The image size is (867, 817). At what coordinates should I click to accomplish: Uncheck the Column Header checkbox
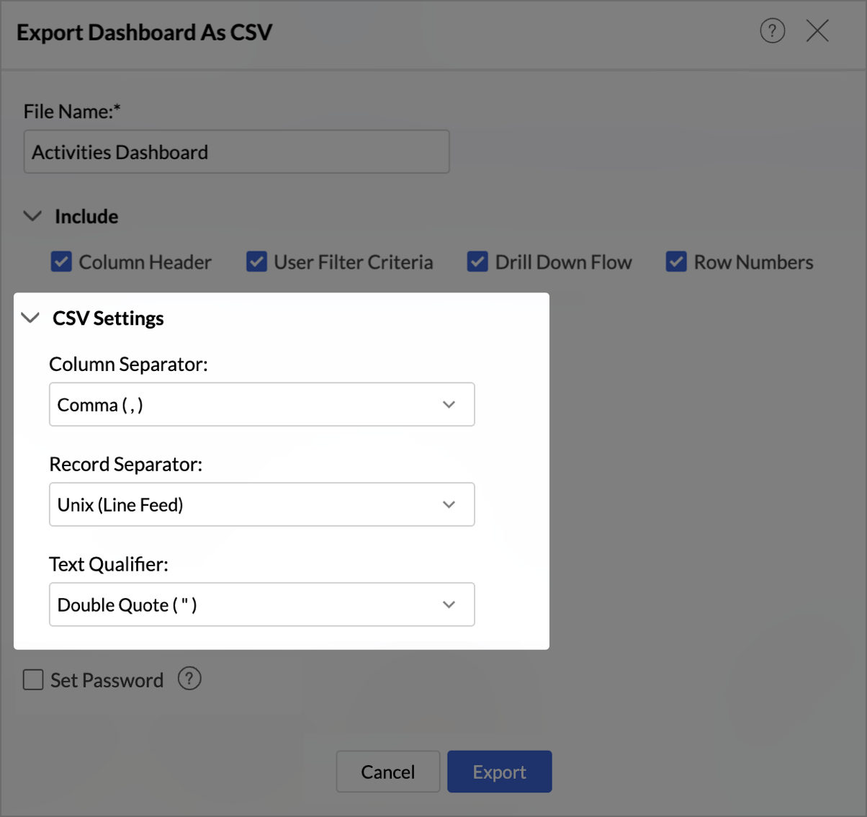click(62, 262)
